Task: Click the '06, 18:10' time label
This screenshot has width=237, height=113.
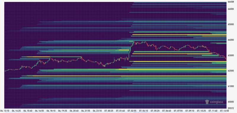Action: coord(51,111)
